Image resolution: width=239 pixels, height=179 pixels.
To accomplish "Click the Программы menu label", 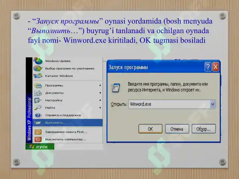I will click(x=54, y=86).
